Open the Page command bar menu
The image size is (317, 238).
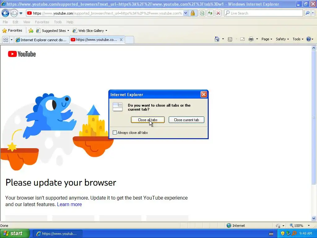tap(267, 39)
